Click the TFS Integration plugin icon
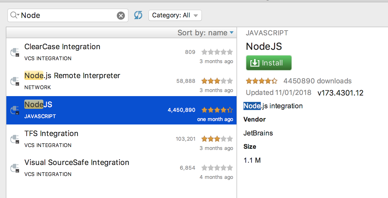This screenshot has width=388, height=198. (15, 139)
